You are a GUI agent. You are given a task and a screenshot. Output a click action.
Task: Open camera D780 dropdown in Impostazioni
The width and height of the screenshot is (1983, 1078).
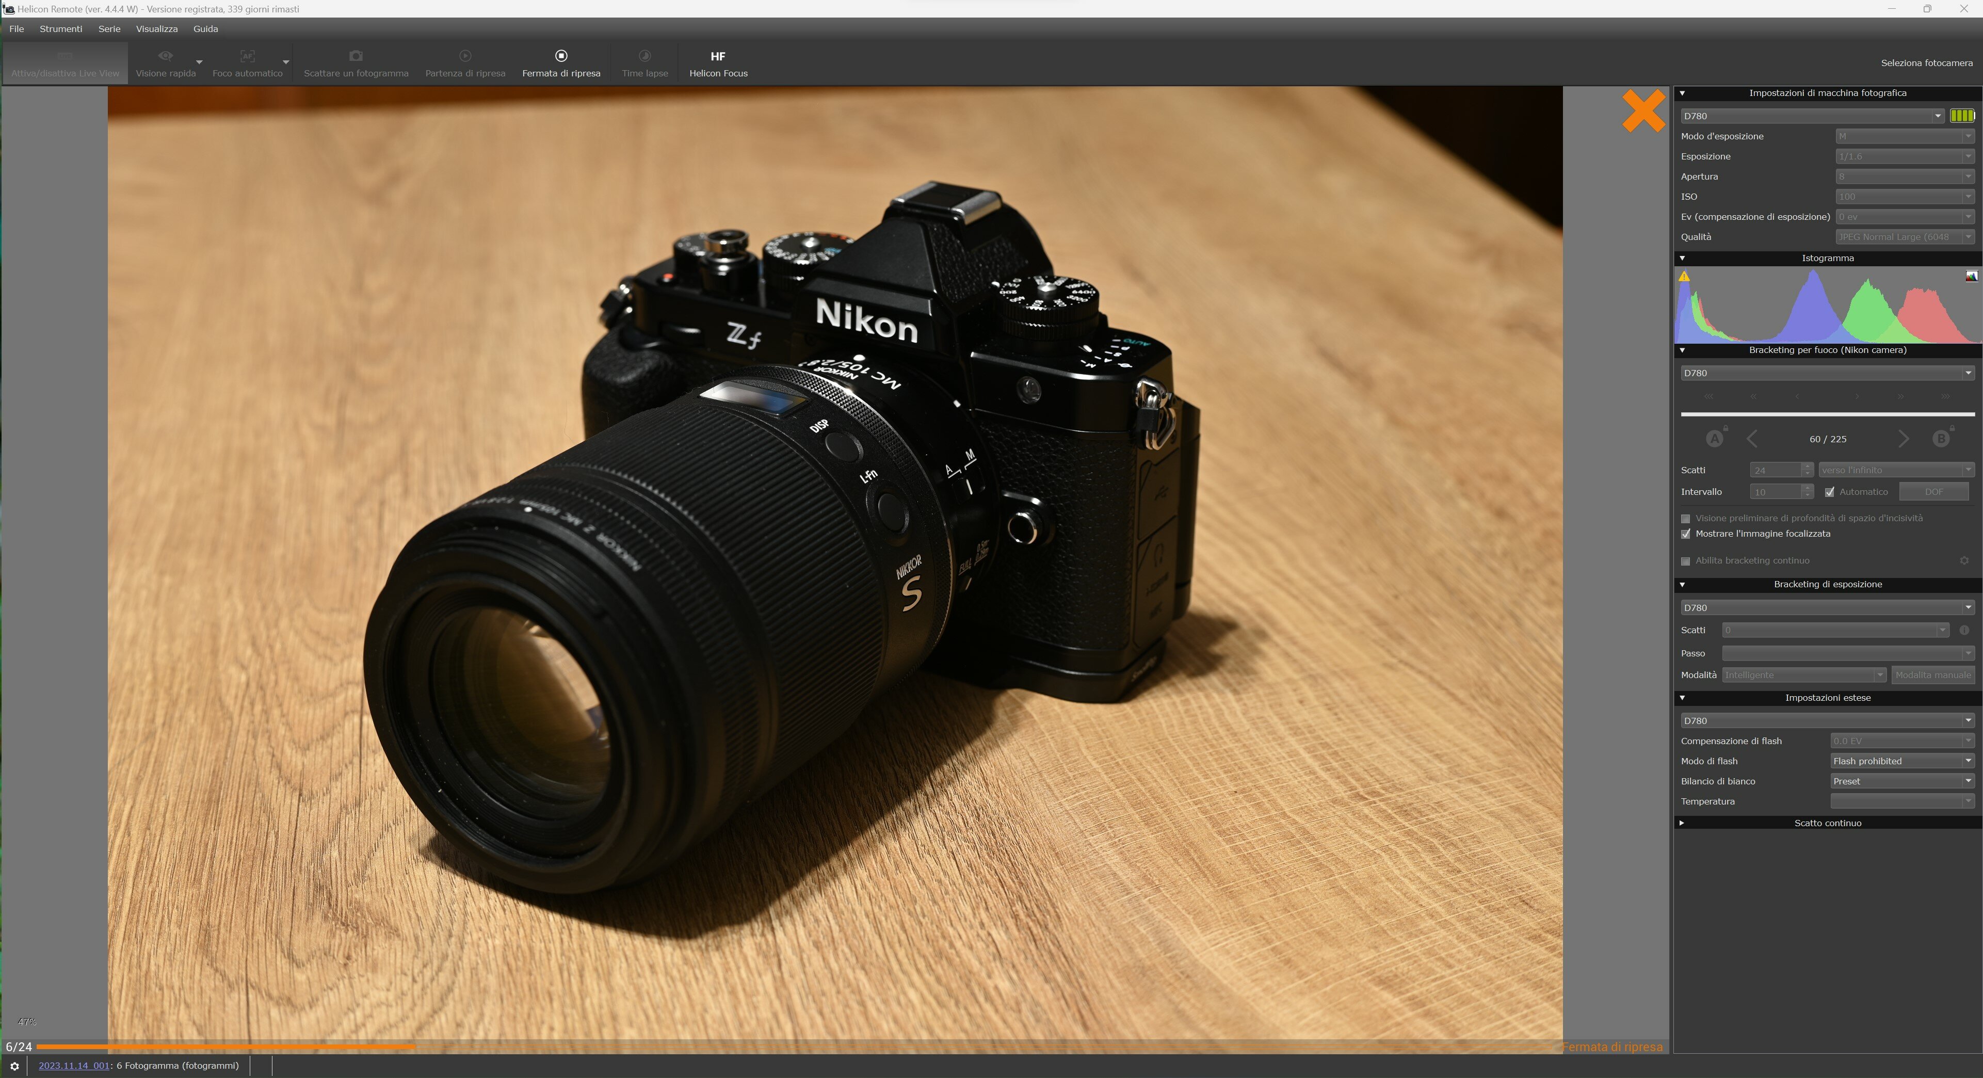1812,116
